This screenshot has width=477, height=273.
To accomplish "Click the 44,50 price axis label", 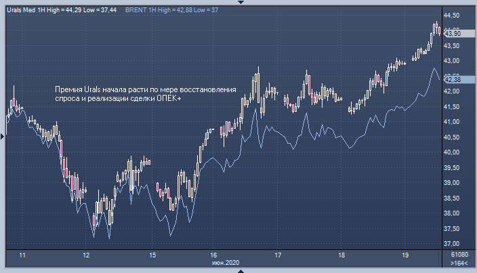I will click(453, 15).
